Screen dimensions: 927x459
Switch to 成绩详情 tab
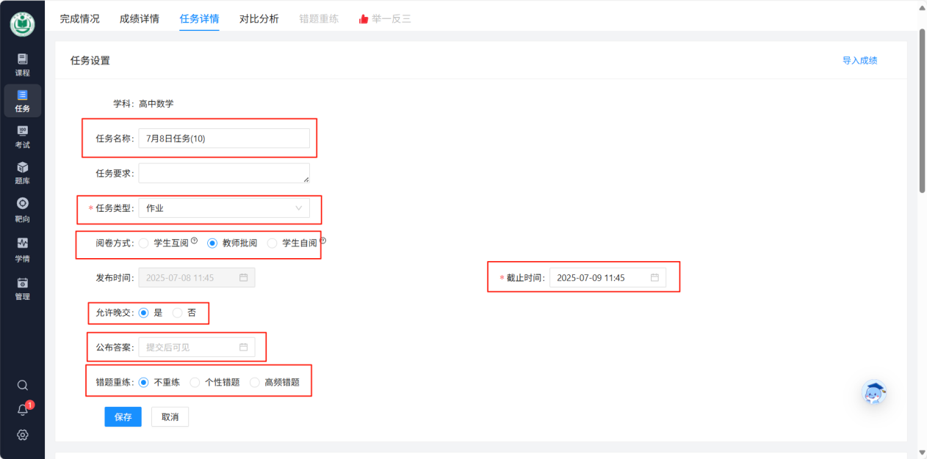[140, 19]
